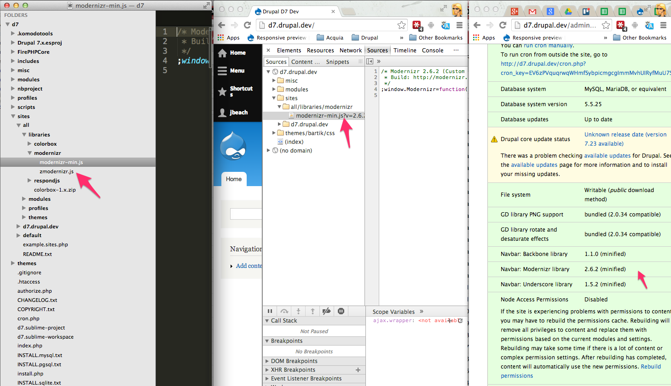Select the Home tab on Drupal page
Viewport: 671px width, 386px height.
tap(234, 179)
